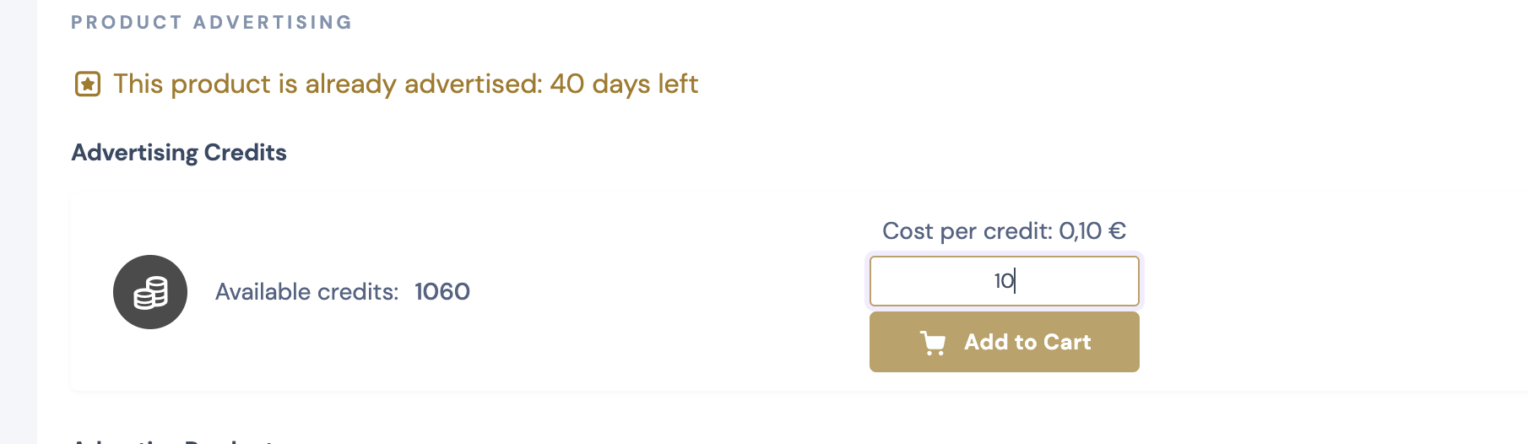This screenshot has width=1528, height=444.
Task: Click the word 'advertised' in the gold notice
Action: click(470, 84)
